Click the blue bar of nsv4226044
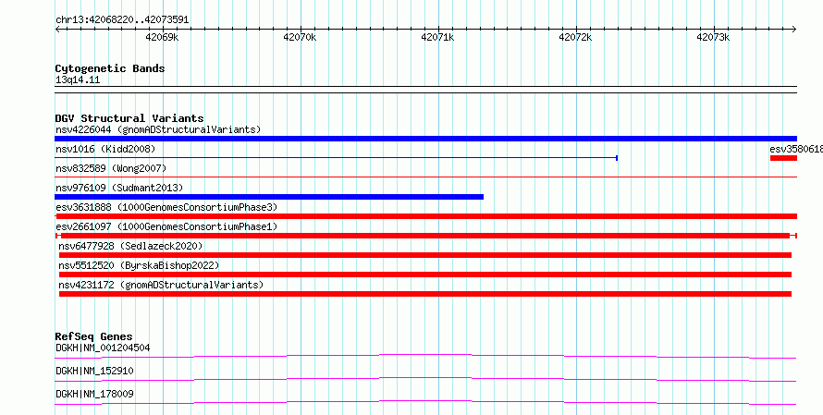This screenshot has width=823, height=415. 425,139
